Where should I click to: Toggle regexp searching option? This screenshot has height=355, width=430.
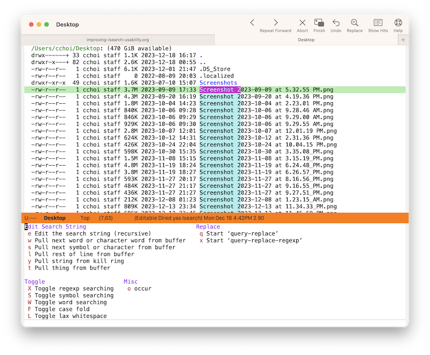pyautogui.click(x=70, y=289)
